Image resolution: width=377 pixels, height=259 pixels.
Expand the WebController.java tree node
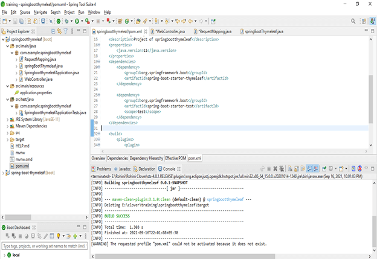18,79
